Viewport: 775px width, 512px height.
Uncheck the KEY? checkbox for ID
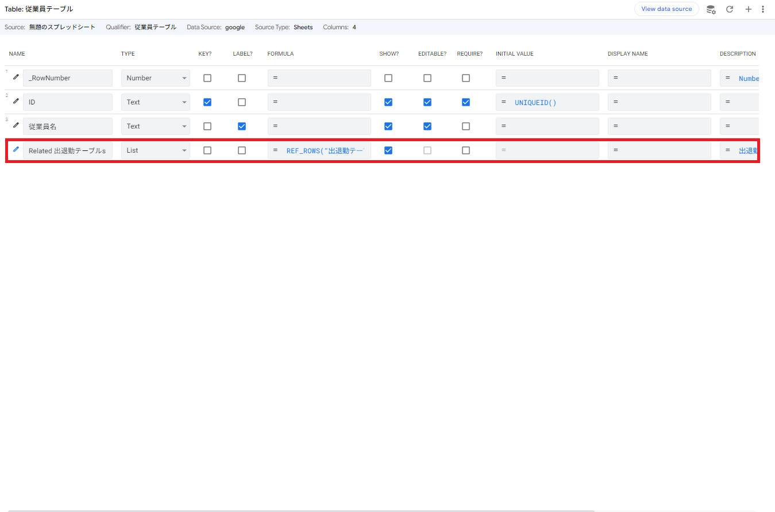pyautogui.click(x=207, y=102)
